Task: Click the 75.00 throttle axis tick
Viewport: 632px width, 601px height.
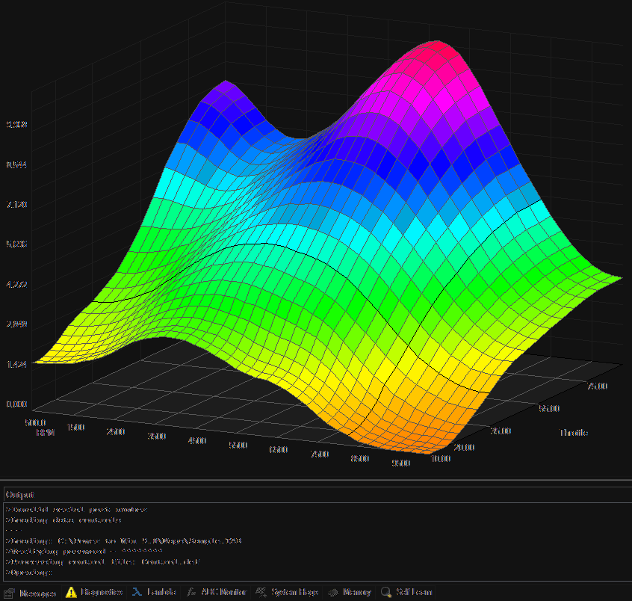Action: 596,386
